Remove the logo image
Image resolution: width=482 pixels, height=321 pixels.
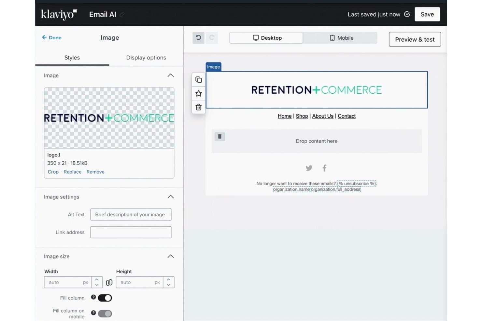click(x=95, y=172)
